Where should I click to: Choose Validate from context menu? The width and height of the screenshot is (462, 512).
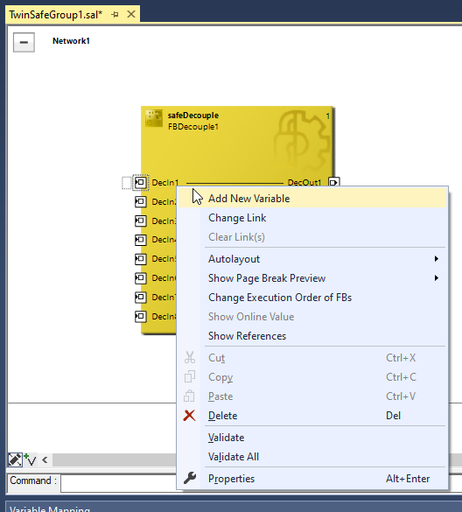pyautogui.click(x=312, y=438)
